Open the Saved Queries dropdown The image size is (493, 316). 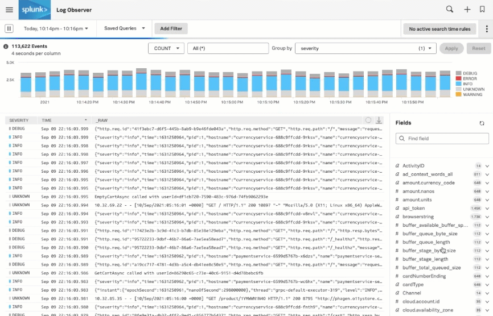(x=125, y=28)
